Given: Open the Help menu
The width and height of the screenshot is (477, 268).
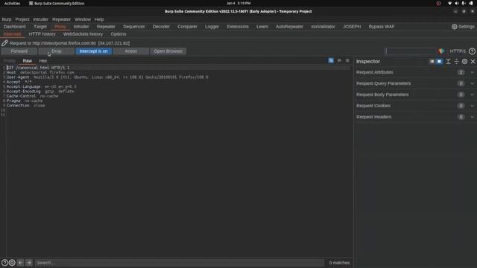Looking at the screenshot, I should tap(99, 19).
